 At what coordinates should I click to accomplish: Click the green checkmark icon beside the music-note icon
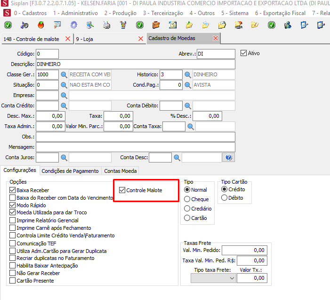click(8, 25)
